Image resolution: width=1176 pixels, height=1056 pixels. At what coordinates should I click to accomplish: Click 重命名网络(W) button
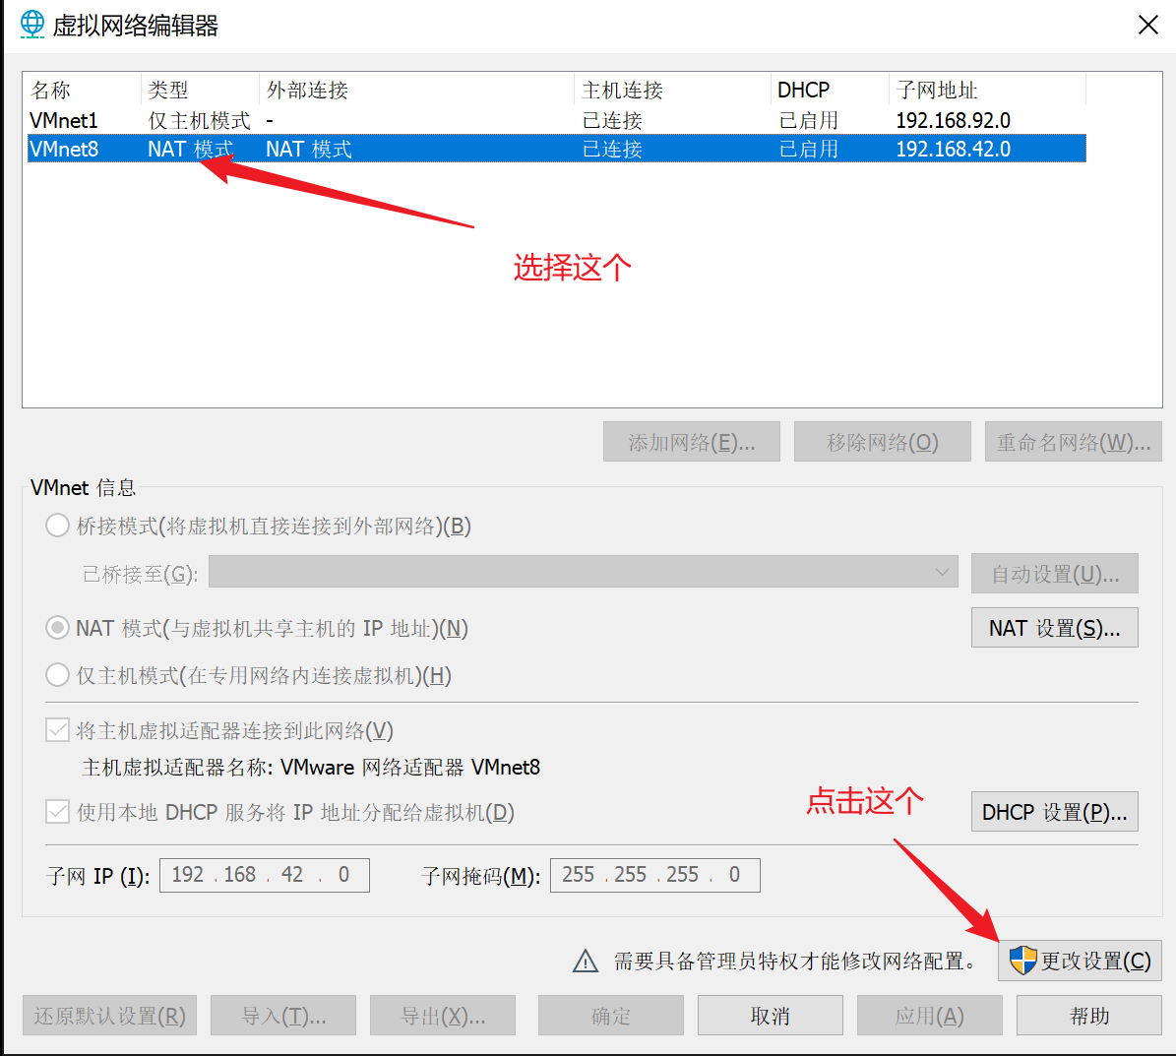pos(1074,442)
